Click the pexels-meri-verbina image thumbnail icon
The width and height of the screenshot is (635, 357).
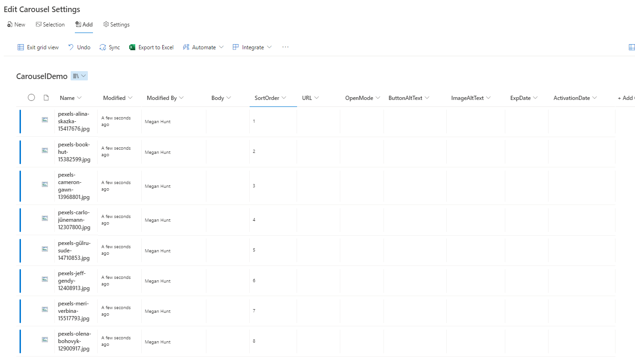(45, 309)
